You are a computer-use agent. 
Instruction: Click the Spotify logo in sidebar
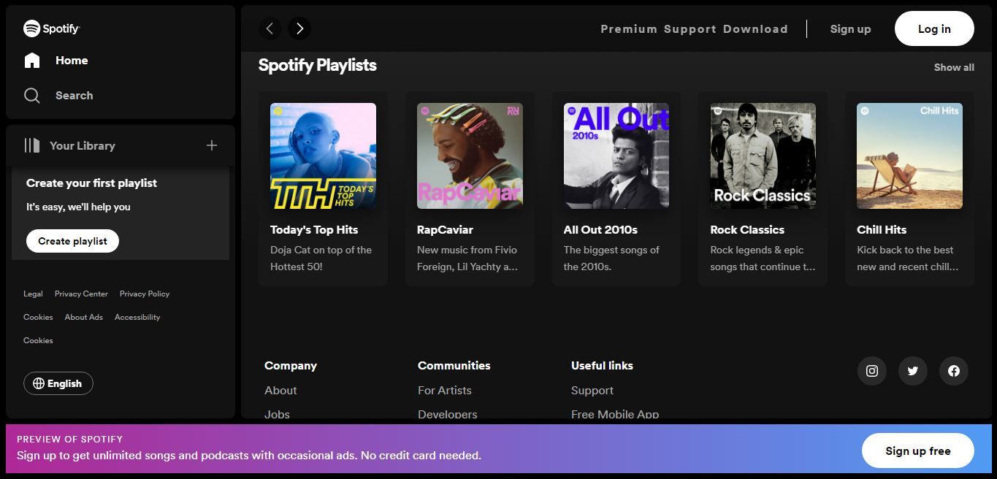(x=51, y=28)
